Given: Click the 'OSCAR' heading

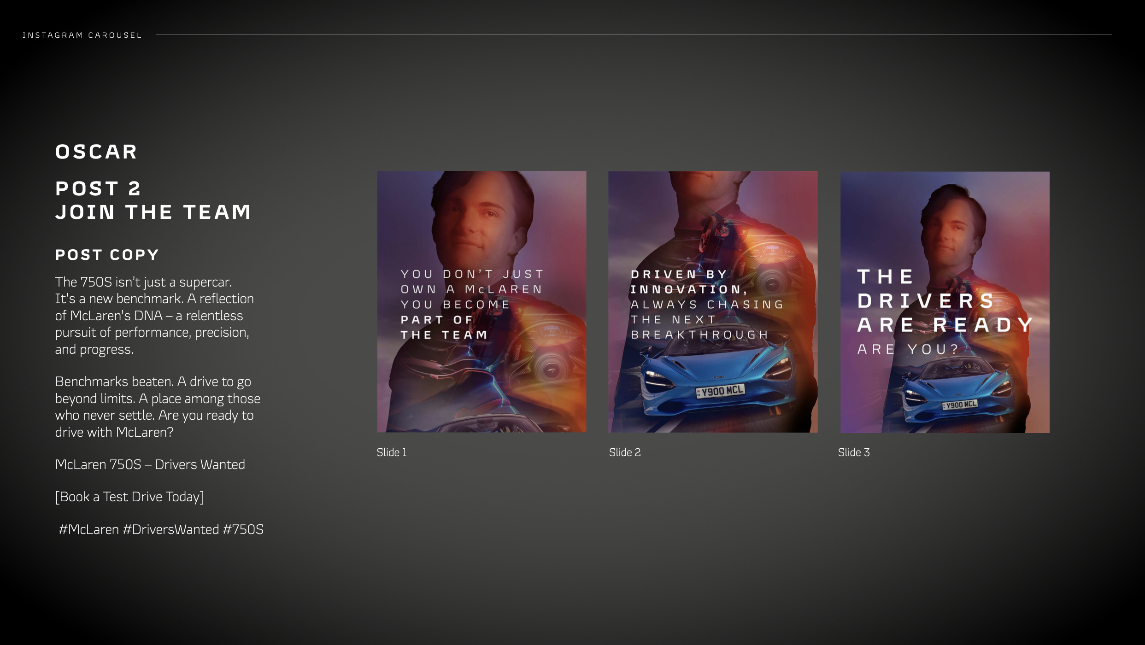Looking at the screenshot, I should 96,152.
